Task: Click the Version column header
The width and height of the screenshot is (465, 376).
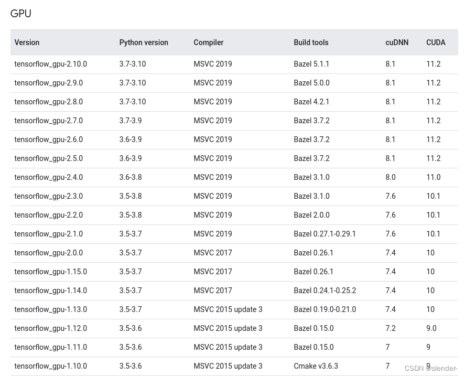Action: pyautogui.click(x=27, y=42)
